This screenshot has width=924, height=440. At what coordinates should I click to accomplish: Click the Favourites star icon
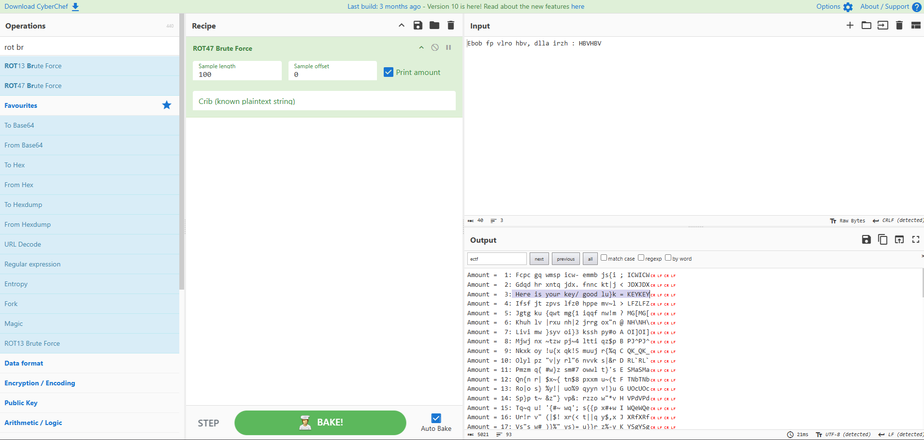[167, 105]
